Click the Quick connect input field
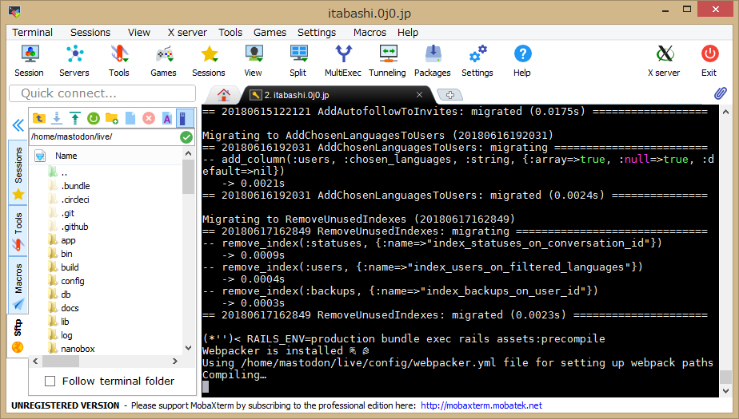The height and width of the screenshot is (419, 739). [x=102, y=93]
